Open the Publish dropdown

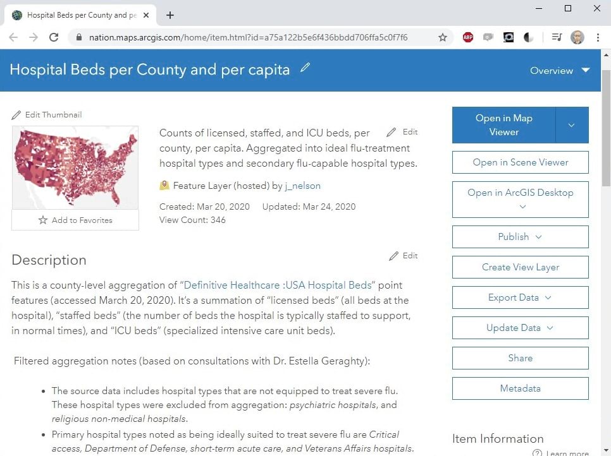pyautogui.click(x=520, y=237)
